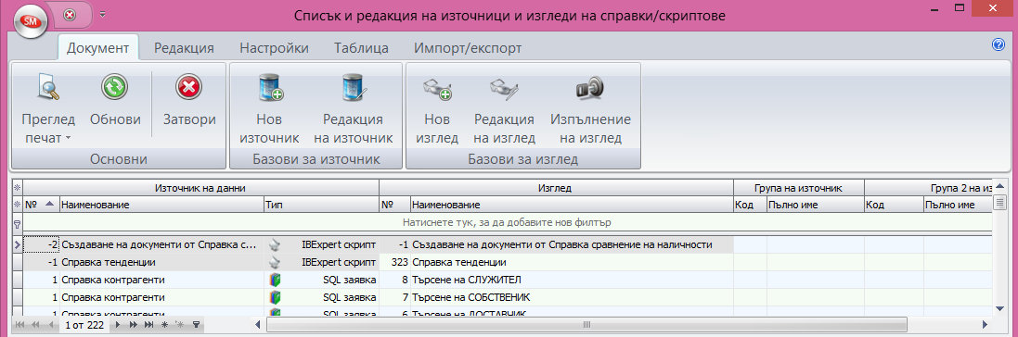Open the blue help question mark icon
1018x337 pixels.
point(998,44)
